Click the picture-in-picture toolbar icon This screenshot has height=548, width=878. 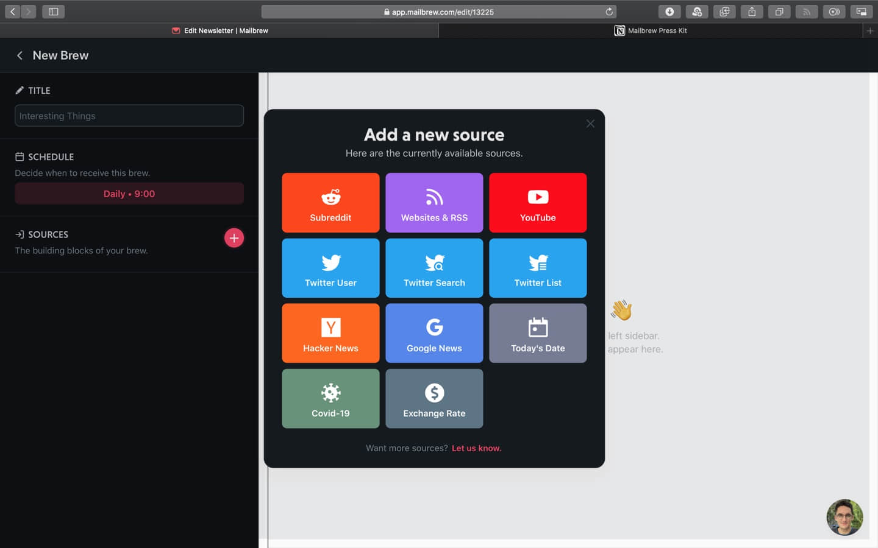click(862, 12)
